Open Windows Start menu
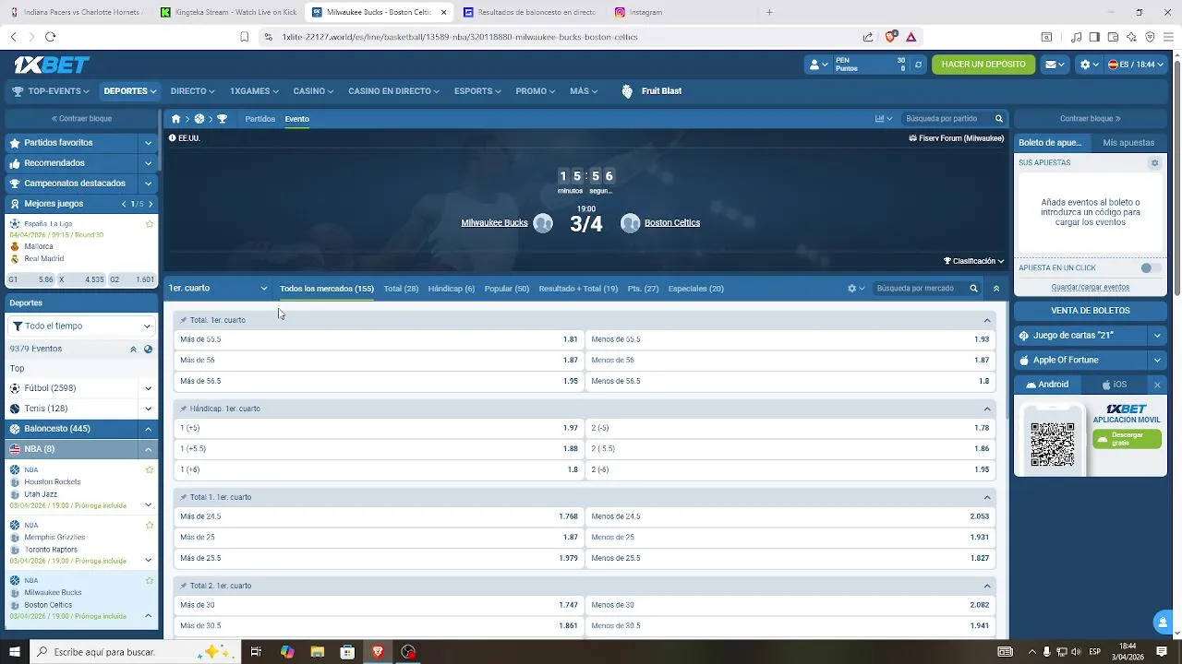 pyautogui.click(x=15, y=652)
